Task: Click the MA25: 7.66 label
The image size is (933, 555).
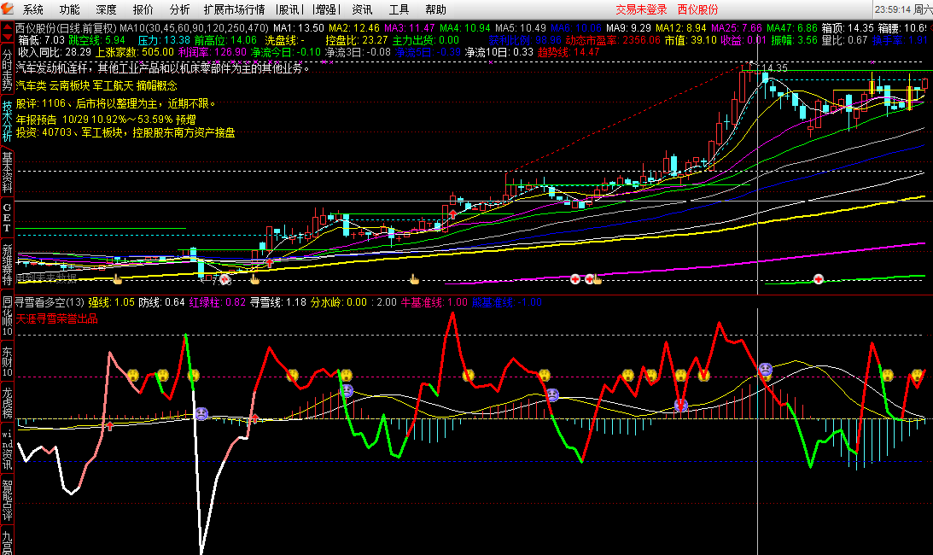Action: pyautogui.click(x=737, y=28)
